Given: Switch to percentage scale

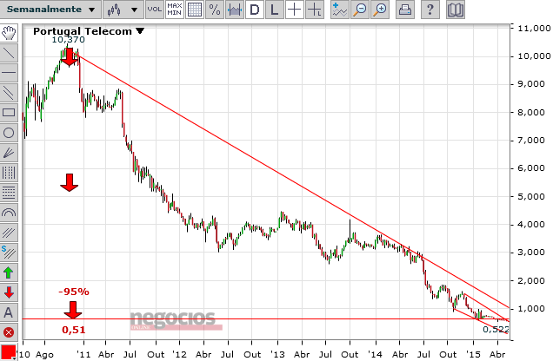Looking at the screenshot, I should 215,10.
